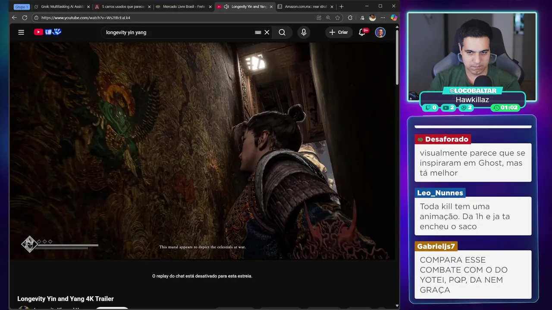Click the Twitch counter icon on overlay
Viewport: 552px width, 310px height.
coord(428,108)
